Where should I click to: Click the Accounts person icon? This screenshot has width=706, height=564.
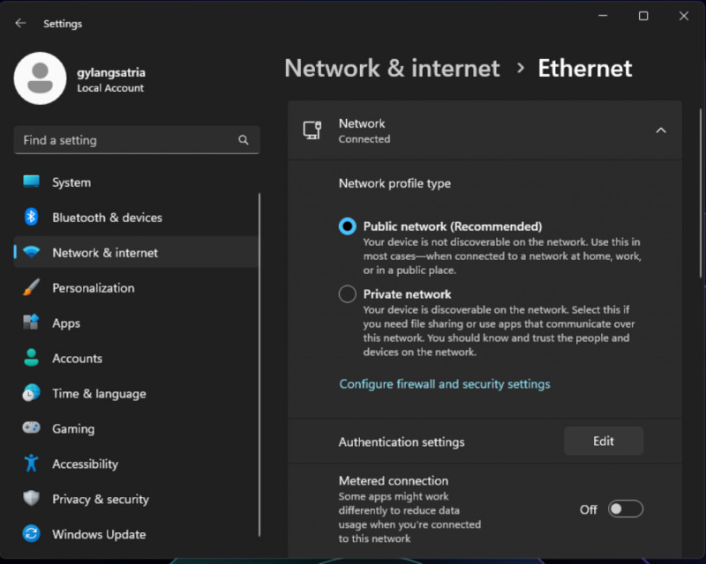click(31, 358)
